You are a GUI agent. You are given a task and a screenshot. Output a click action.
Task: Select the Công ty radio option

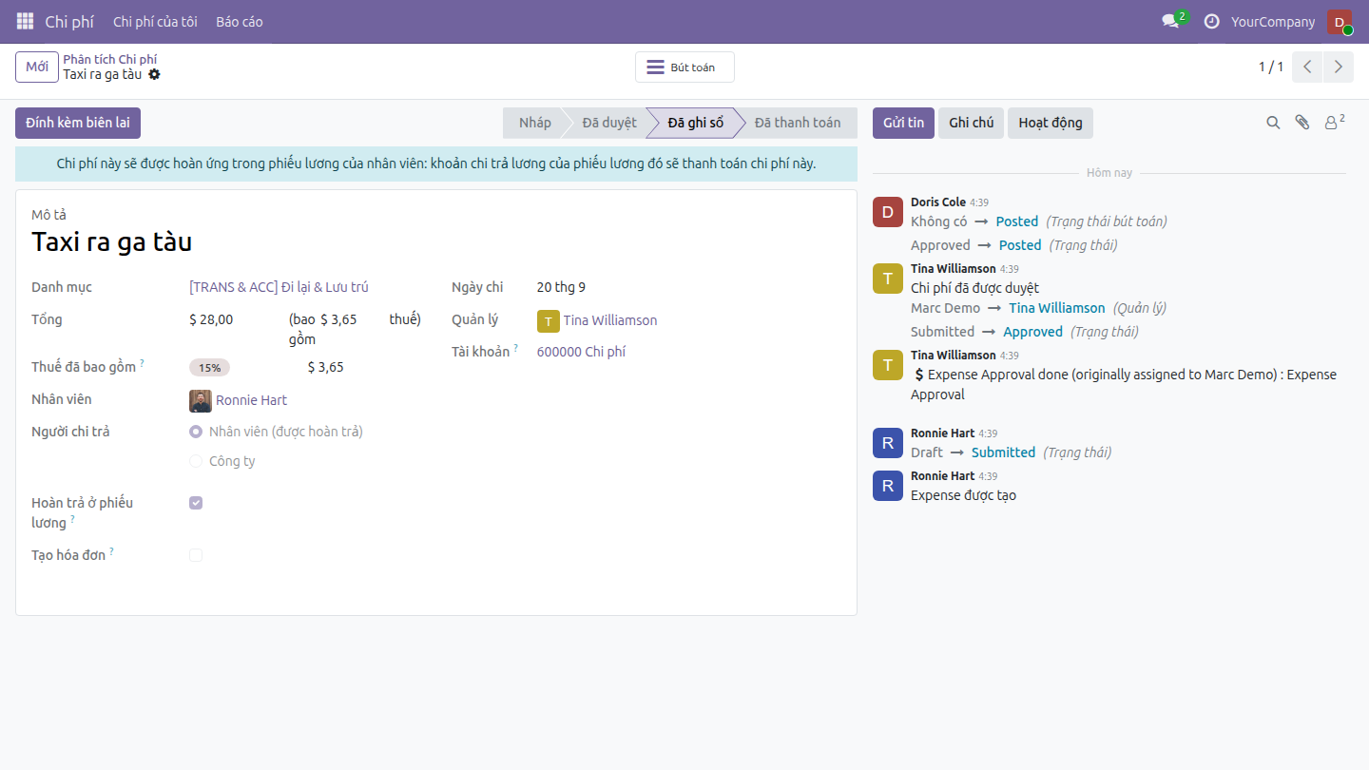click(x=196, y=461)
